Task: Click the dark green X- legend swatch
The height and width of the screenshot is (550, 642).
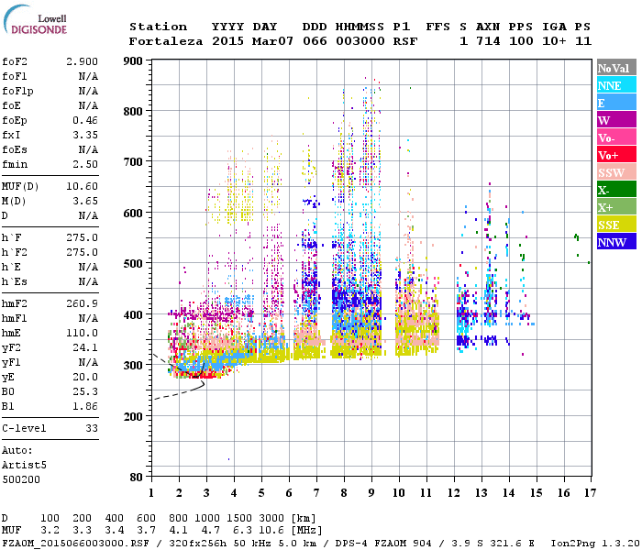Action: [614, 190]
